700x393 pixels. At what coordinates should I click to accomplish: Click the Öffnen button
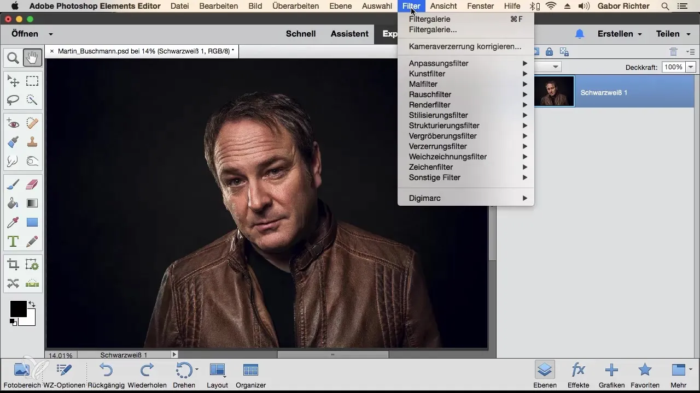25,34
